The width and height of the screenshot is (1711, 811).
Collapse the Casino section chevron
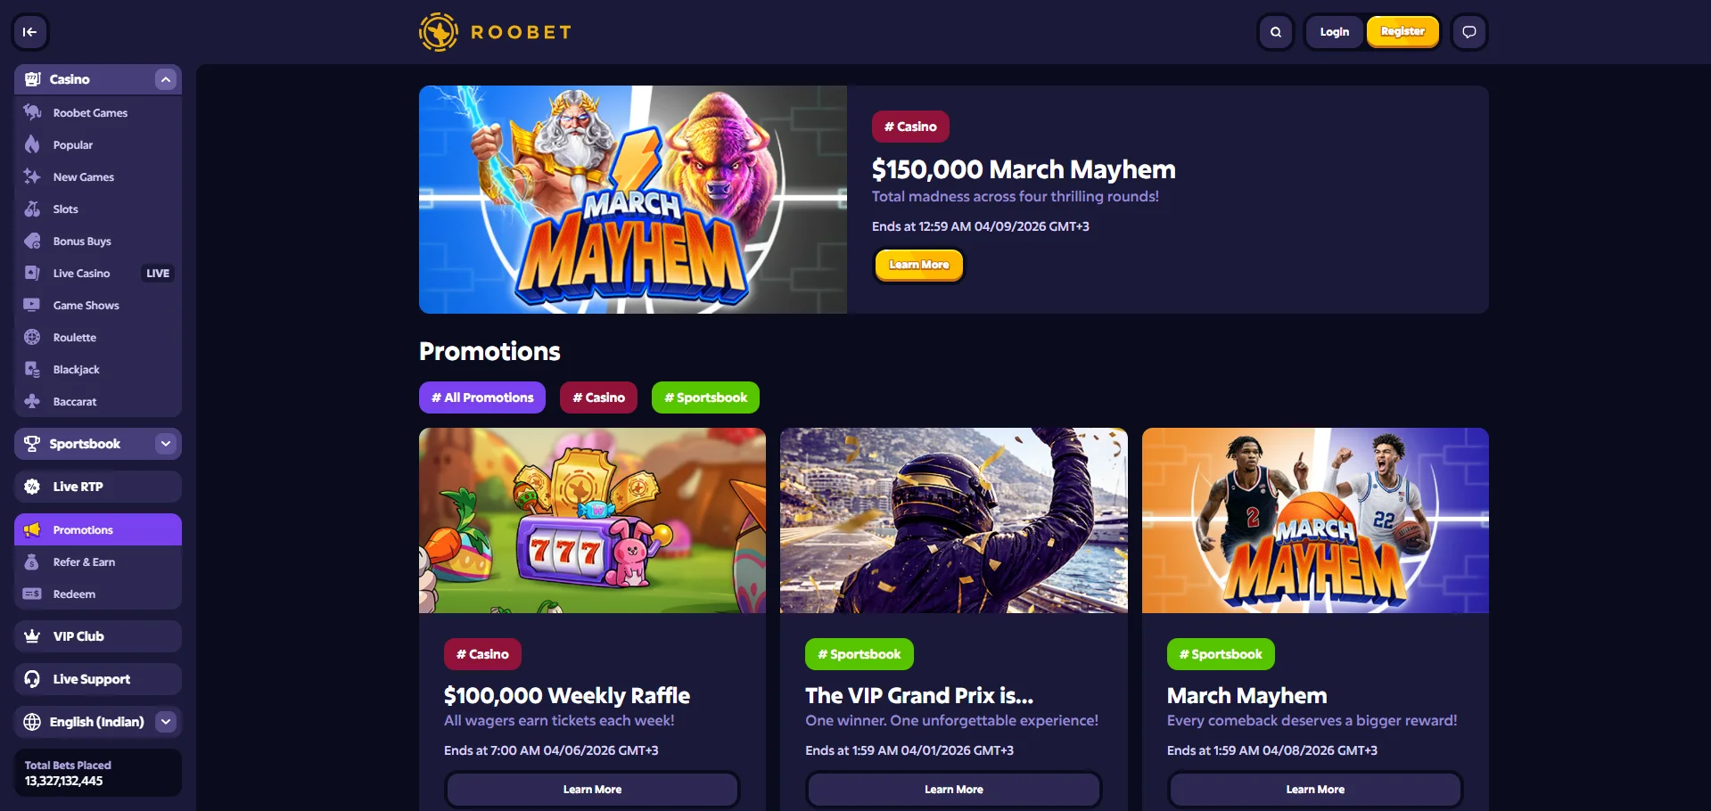tap(165, 79)
